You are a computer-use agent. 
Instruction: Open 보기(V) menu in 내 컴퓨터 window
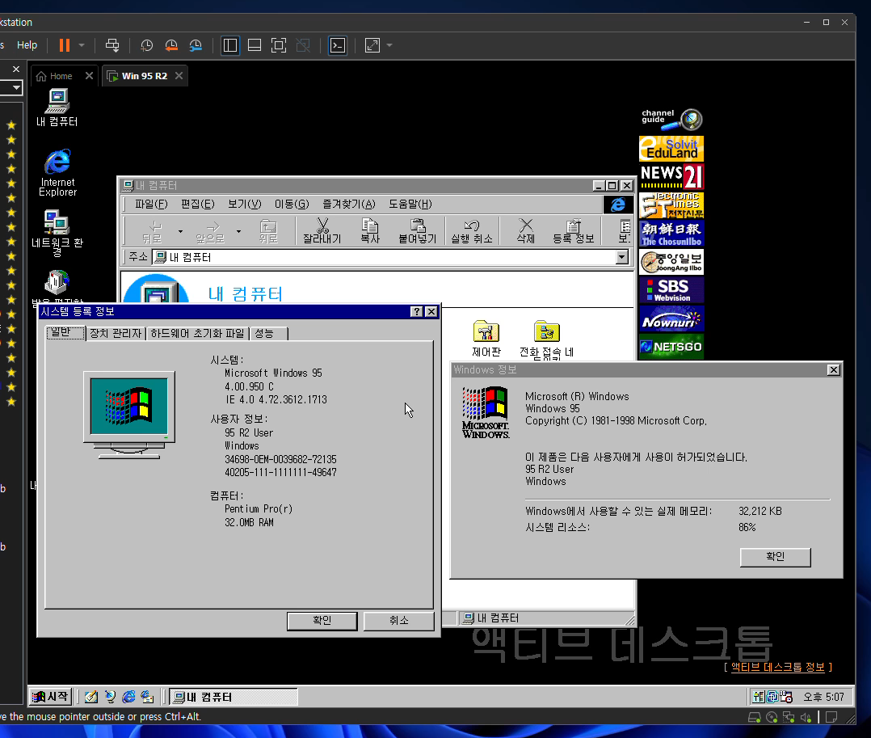click(x=244, y=204)
